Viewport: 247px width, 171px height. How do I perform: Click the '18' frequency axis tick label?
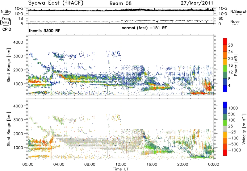[x=21, y=19]
